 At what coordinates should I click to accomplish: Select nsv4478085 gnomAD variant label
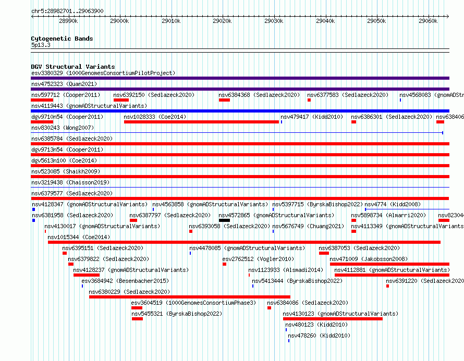coord(247,248)
